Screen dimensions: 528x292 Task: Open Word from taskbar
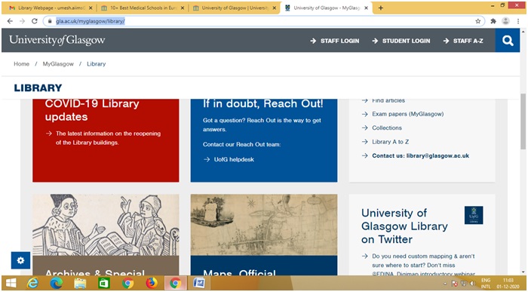(199, 283)
